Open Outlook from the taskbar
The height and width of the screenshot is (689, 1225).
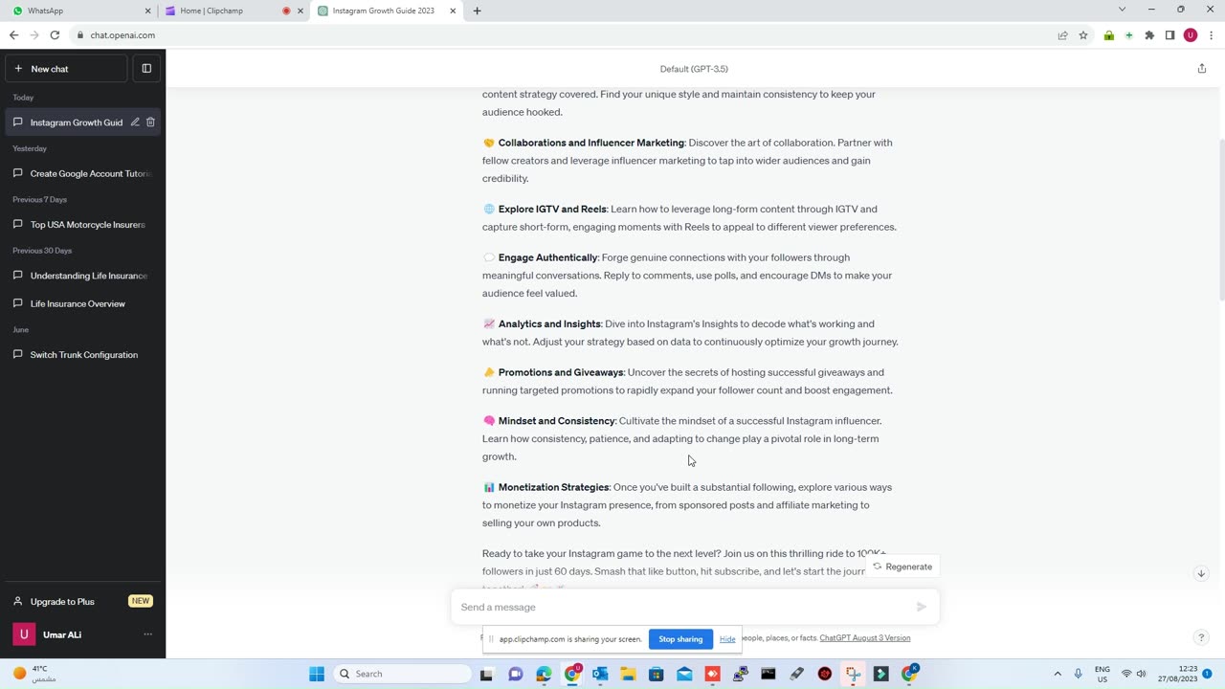[600, 674]
